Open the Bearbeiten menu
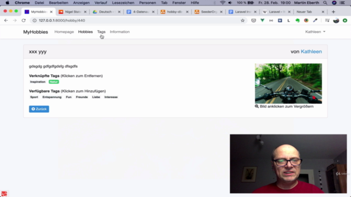351x197 pixels. pyautogui.click(x=59, y=3)
